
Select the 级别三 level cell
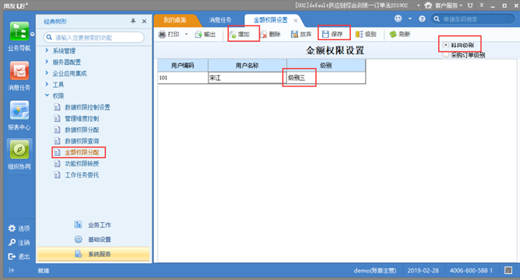click(x=326, y=78)
